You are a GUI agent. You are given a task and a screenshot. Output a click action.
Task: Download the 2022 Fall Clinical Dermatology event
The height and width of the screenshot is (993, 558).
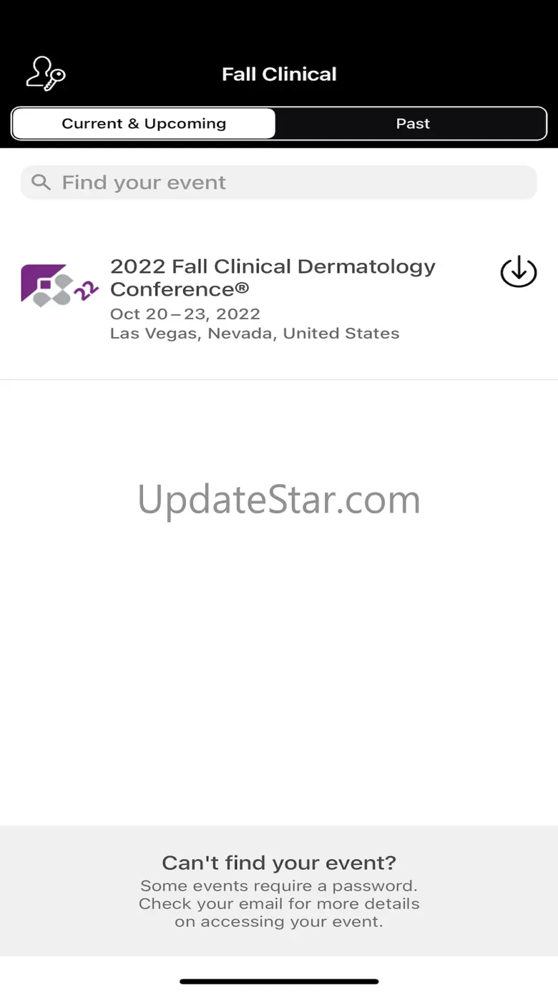[x=519, y=272]
